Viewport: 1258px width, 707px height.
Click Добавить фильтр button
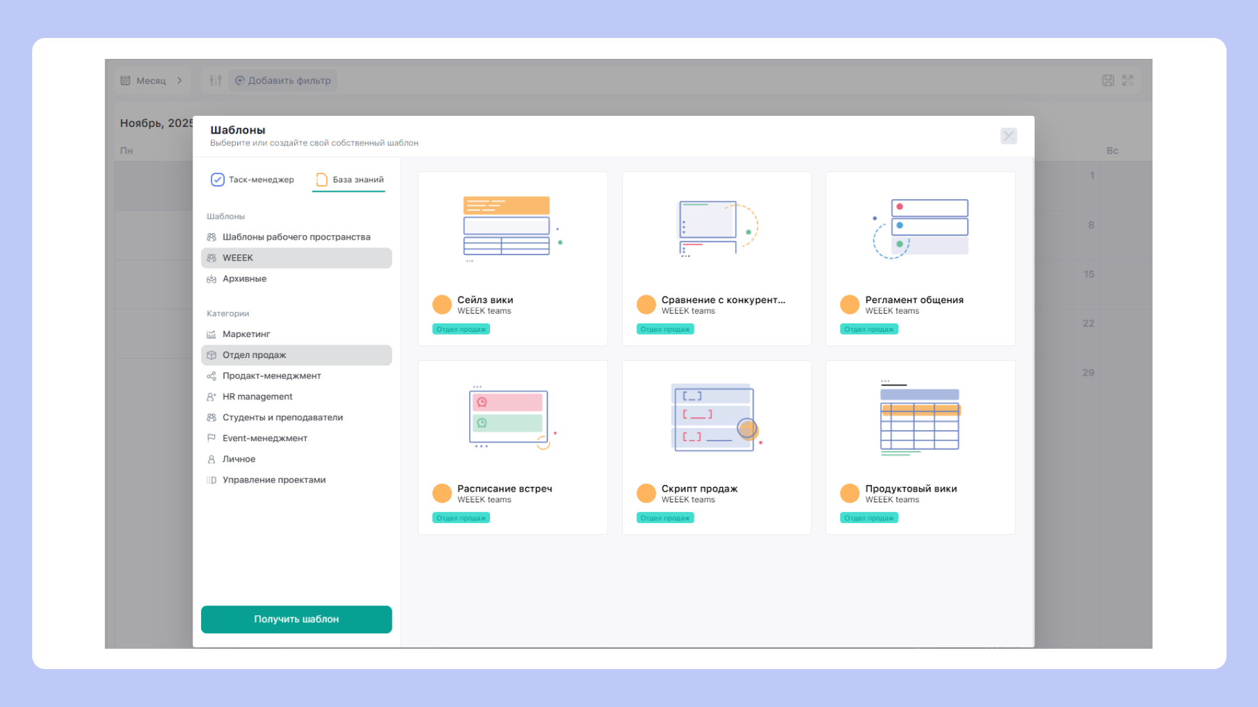[x=283, y=81]
